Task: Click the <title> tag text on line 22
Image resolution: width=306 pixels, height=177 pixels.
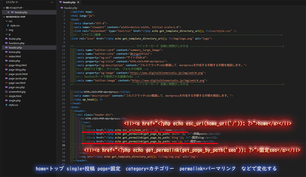Action: pyautogui.click(x=102, y=92)
